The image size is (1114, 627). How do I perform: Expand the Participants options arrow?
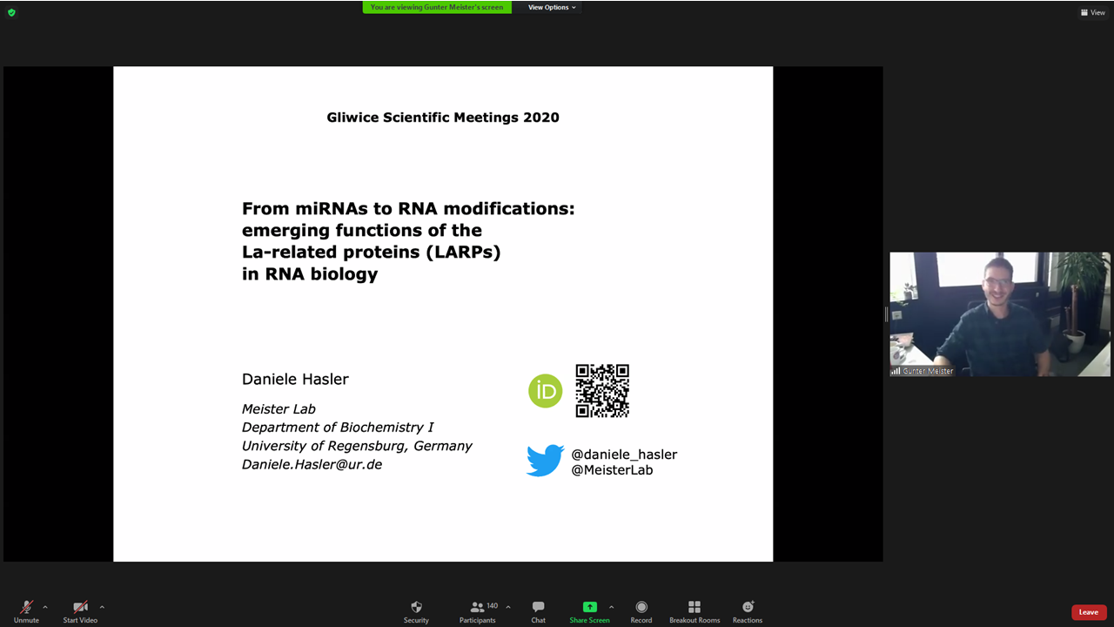[x=508, y=607]
